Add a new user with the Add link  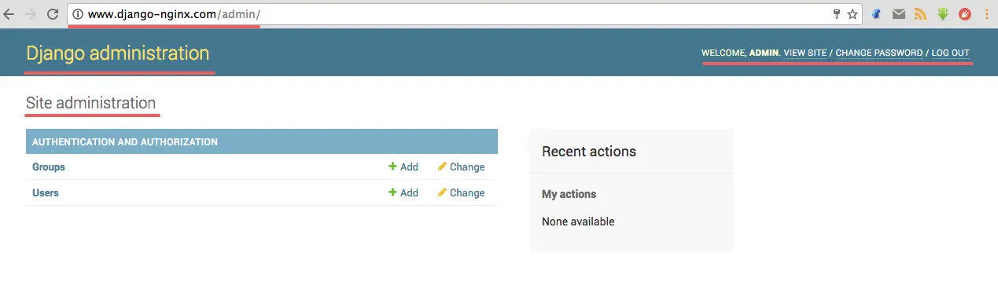pyautogui.click(x=409, y=192)
